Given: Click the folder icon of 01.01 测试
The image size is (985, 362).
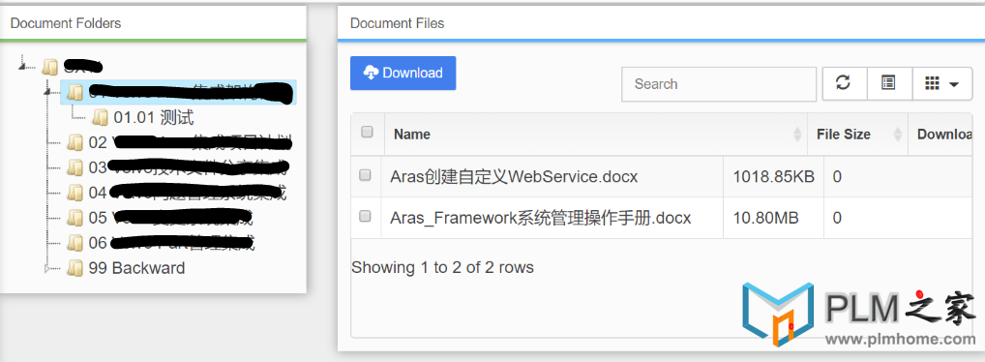Looking at the screenshot, I should point(100,117).
